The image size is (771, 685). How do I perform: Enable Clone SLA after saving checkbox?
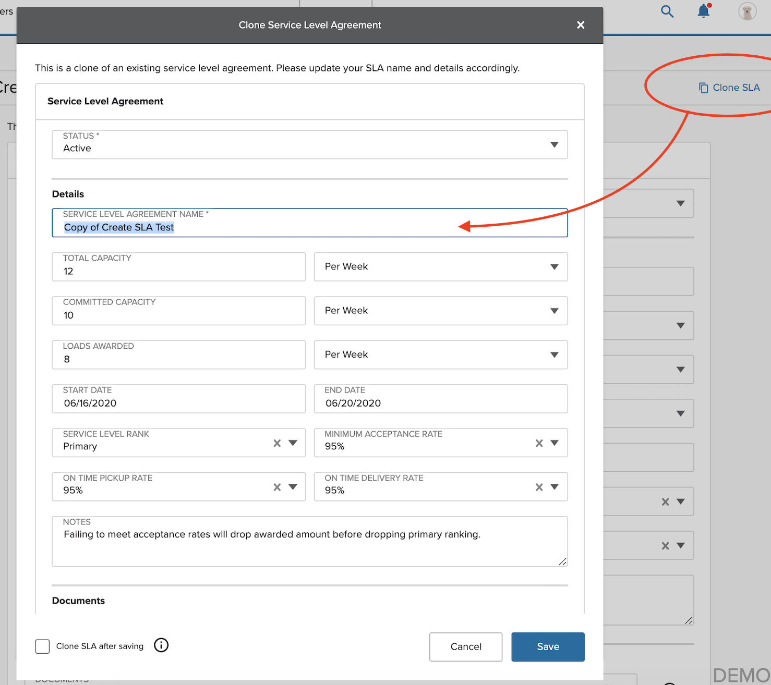[x=42, y=646]
